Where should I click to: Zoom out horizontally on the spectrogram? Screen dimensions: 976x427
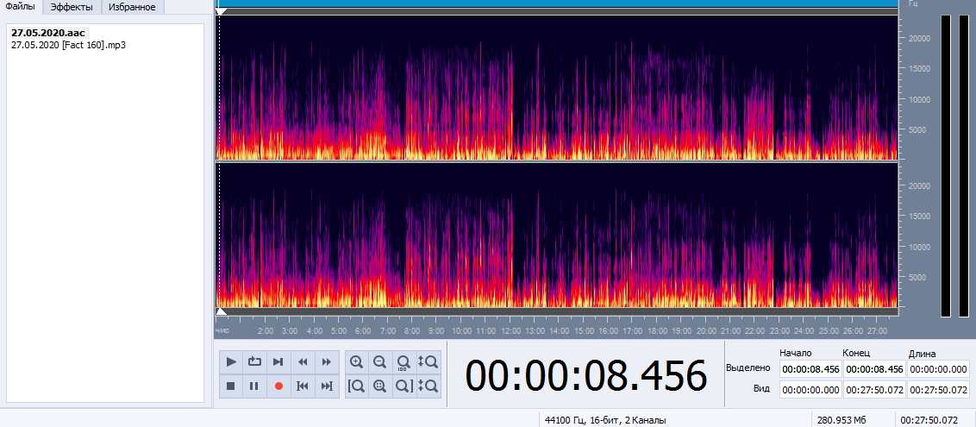(x=379, y=361)
